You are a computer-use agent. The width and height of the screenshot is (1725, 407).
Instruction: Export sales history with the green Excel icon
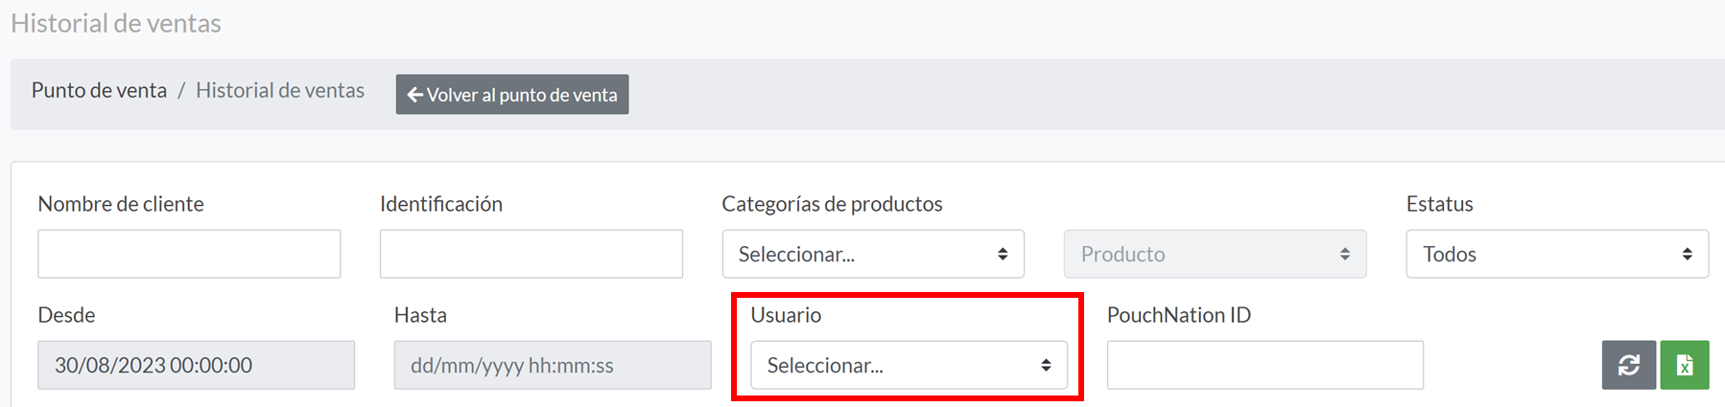1685,365
